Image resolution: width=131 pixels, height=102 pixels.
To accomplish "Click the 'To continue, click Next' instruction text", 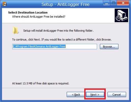I will pos(62,40).
